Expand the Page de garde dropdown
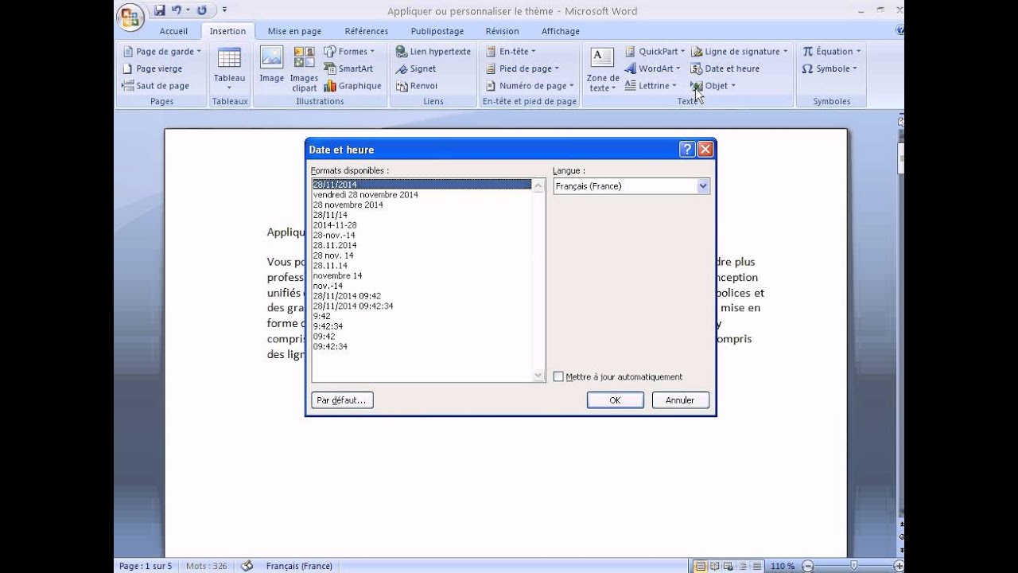Viewport: 1018px width, 573px height. (x=161, y=51)
